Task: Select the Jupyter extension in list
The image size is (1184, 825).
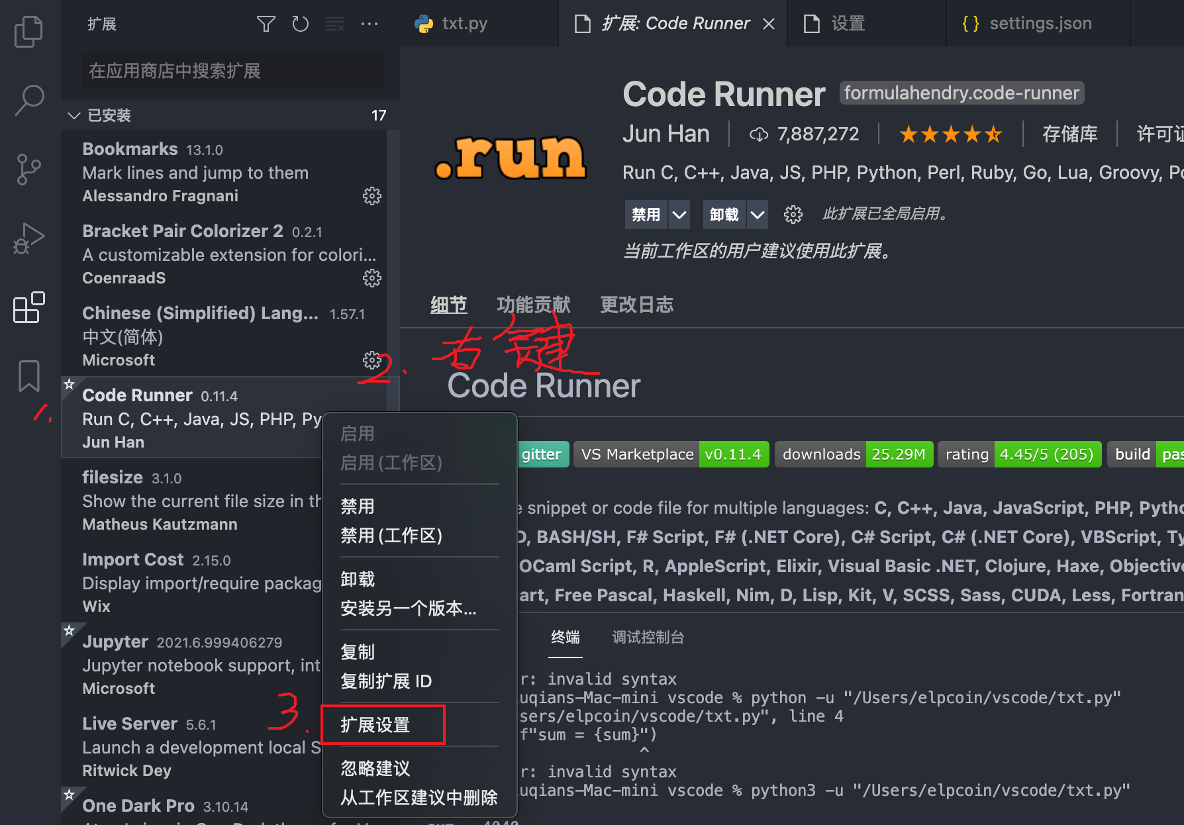Action: click(192, 664)
